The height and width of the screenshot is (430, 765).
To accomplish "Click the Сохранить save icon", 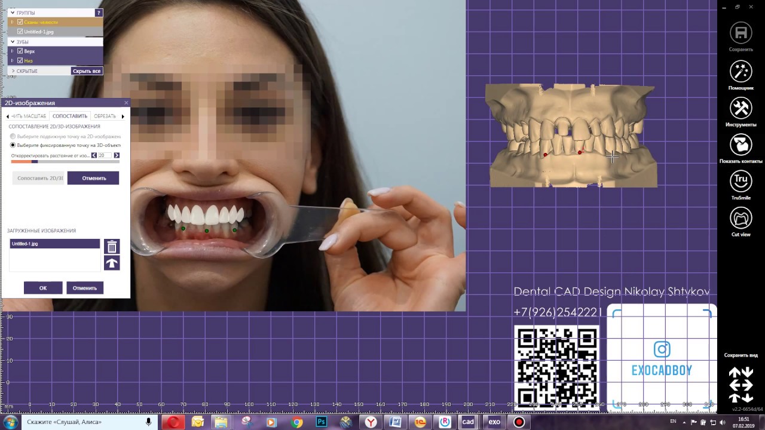I will (x=740, y=33).
